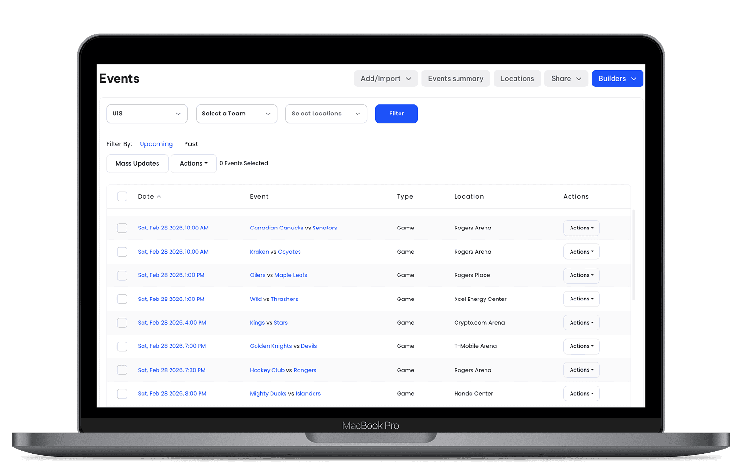742x472 pixels.
Task: Open Actions for Canucks vs Senators game
Action: [582, 228]
